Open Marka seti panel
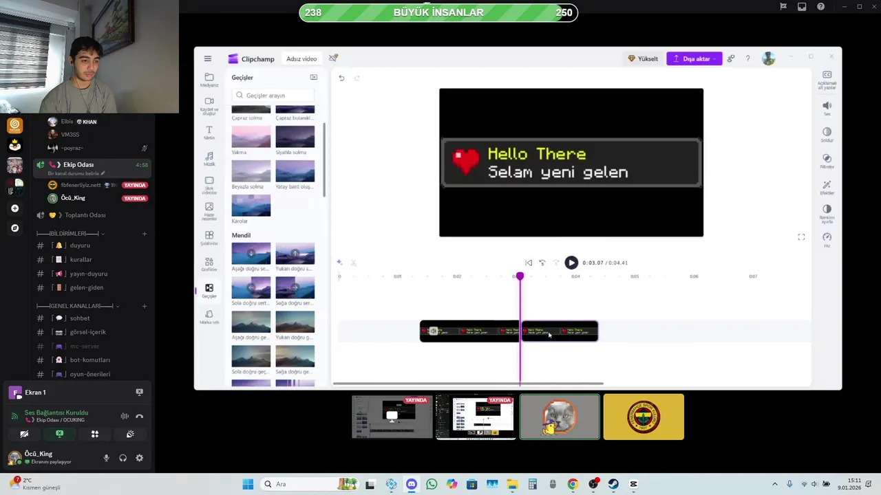Screen dimensions: 881x495 [x=209, y=317]
